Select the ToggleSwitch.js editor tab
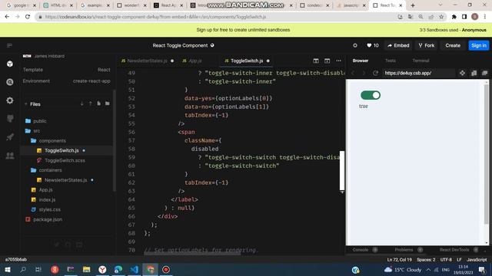 click(247, 61)
